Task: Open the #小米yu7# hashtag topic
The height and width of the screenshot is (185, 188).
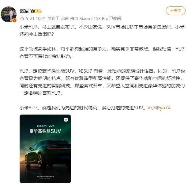Action: pyautogui.click(x=159, y=108)
